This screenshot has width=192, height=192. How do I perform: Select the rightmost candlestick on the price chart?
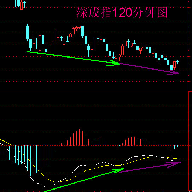(178, 62)
